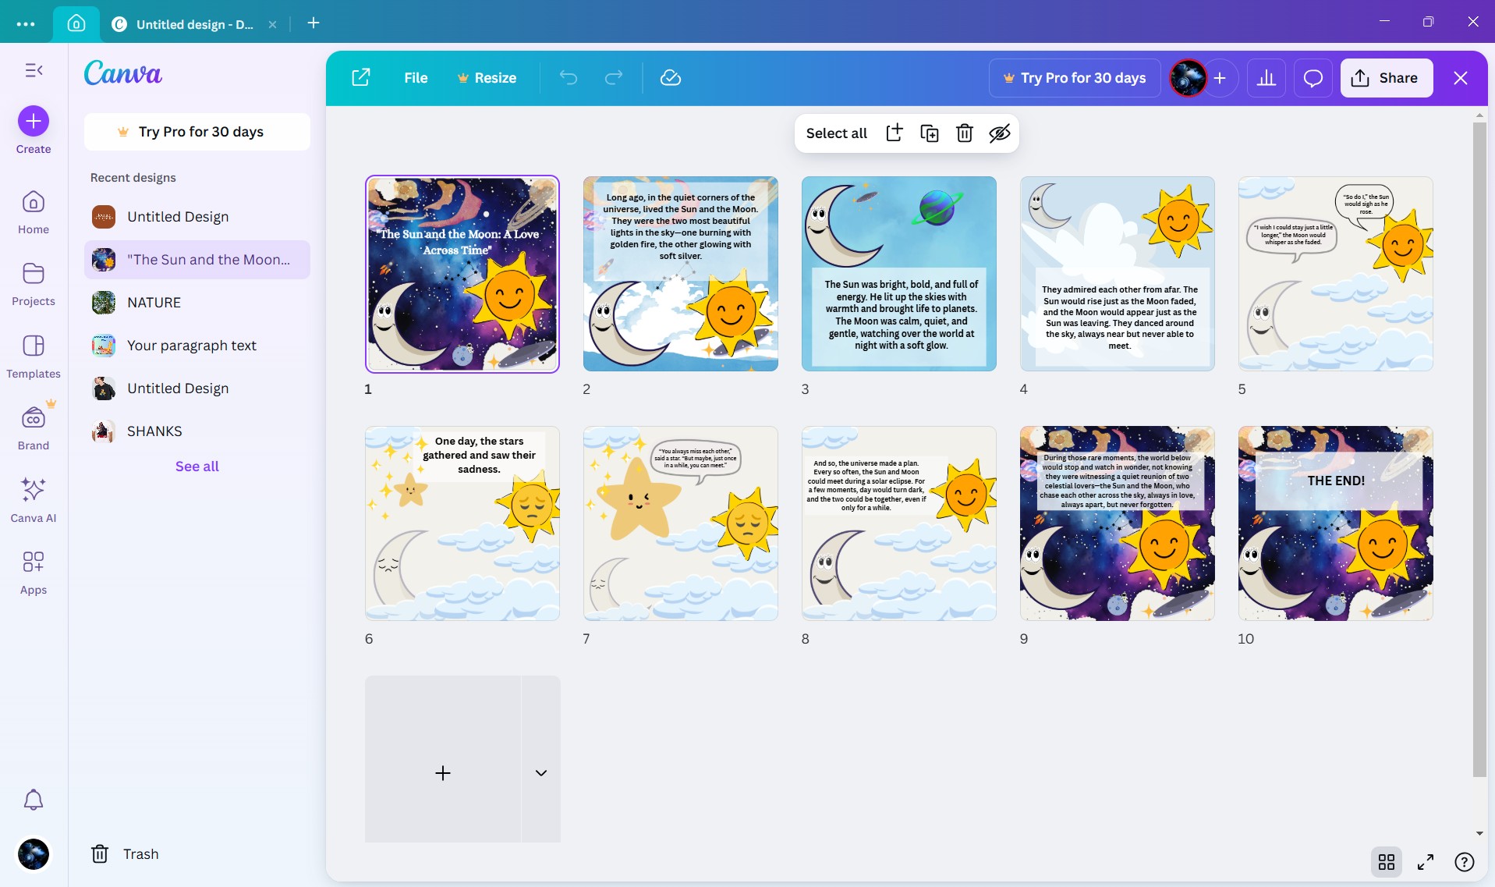
Task: Open the help question mark
Action: pos(1465,862)
